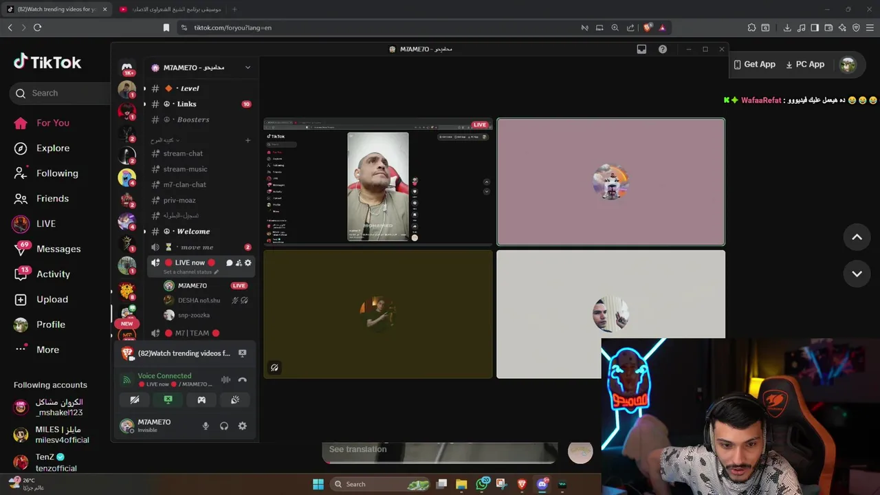Open soundboard button

235,399
